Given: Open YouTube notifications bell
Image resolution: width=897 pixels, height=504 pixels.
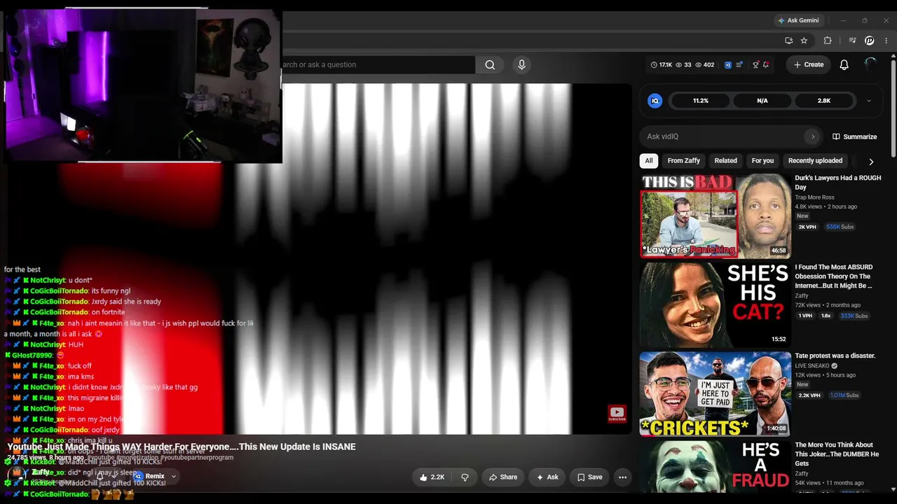Looking at the screenshot, I should coord(844,64).
